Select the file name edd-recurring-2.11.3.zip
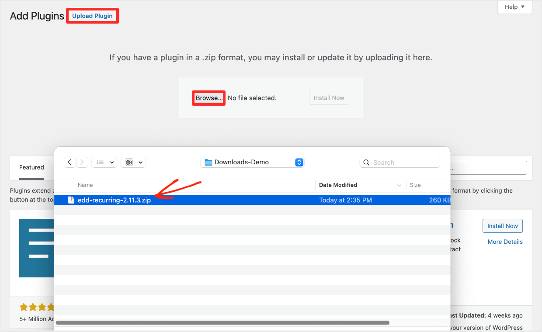Image resolution: width=542 pixels, height=332 pixels. point(114,200)
